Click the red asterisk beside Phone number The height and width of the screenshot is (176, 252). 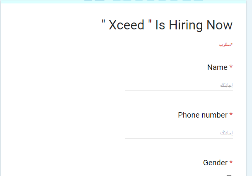231,115
